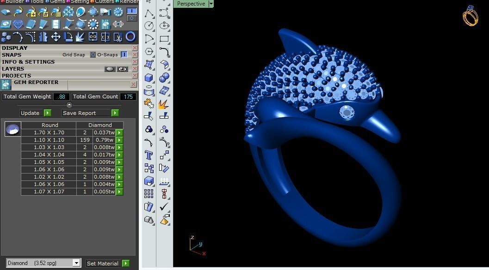
Task: Open the Tools menu tab
Action: click(35, 1)
